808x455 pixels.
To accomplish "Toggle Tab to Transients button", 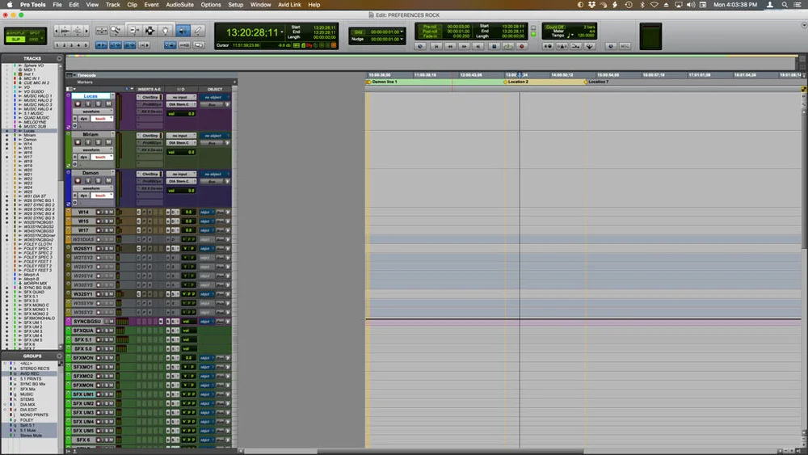I will [101, 45].
